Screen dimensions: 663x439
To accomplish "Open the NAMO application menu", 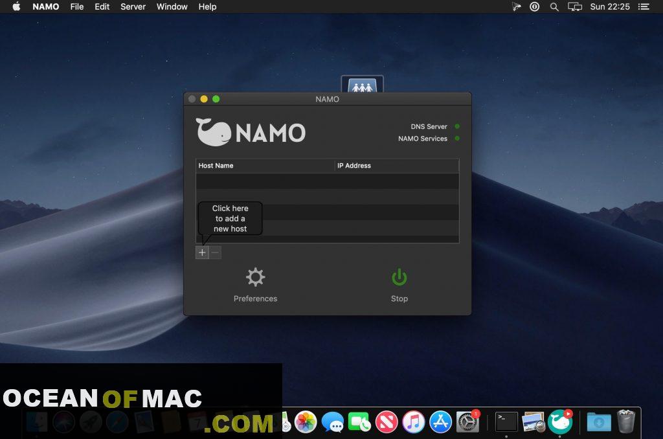I will (x=46, y=6).
